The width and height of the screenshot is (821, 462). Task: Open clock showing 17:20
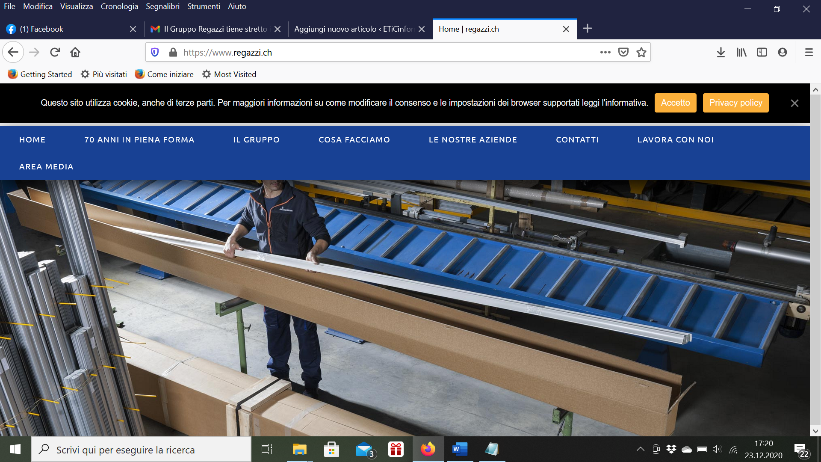click(x=764, y=450)
